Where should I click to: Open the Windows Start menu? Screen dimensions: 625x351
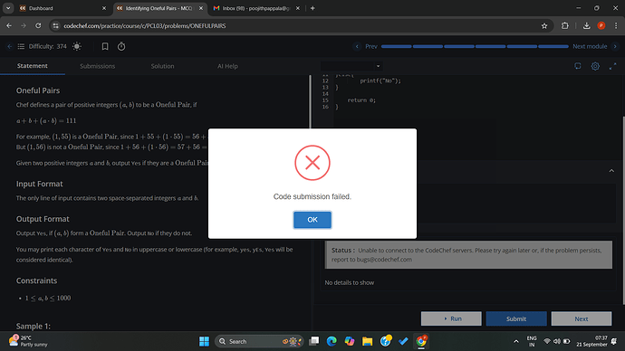(204, 341)
